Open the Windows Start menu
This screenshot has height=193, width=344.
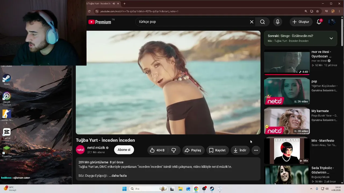pyautogui.click(x=124, y=189)
